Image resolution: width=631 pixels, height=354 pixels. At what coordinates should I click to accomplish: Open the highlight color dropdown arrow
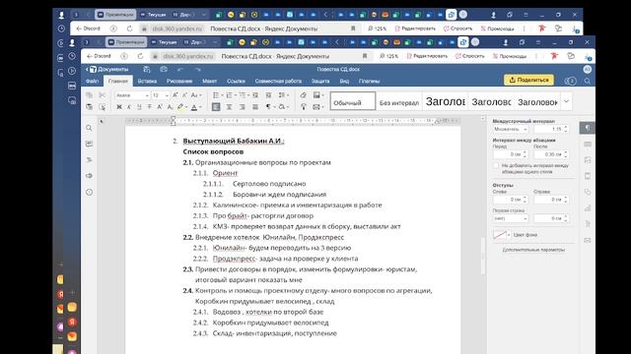click(x=186, y=107)
